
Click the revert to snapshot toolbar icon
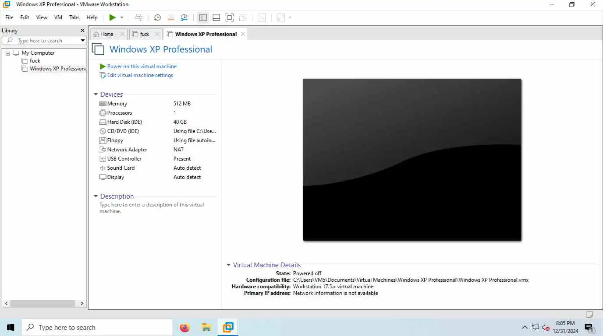[x=171, y=17]
